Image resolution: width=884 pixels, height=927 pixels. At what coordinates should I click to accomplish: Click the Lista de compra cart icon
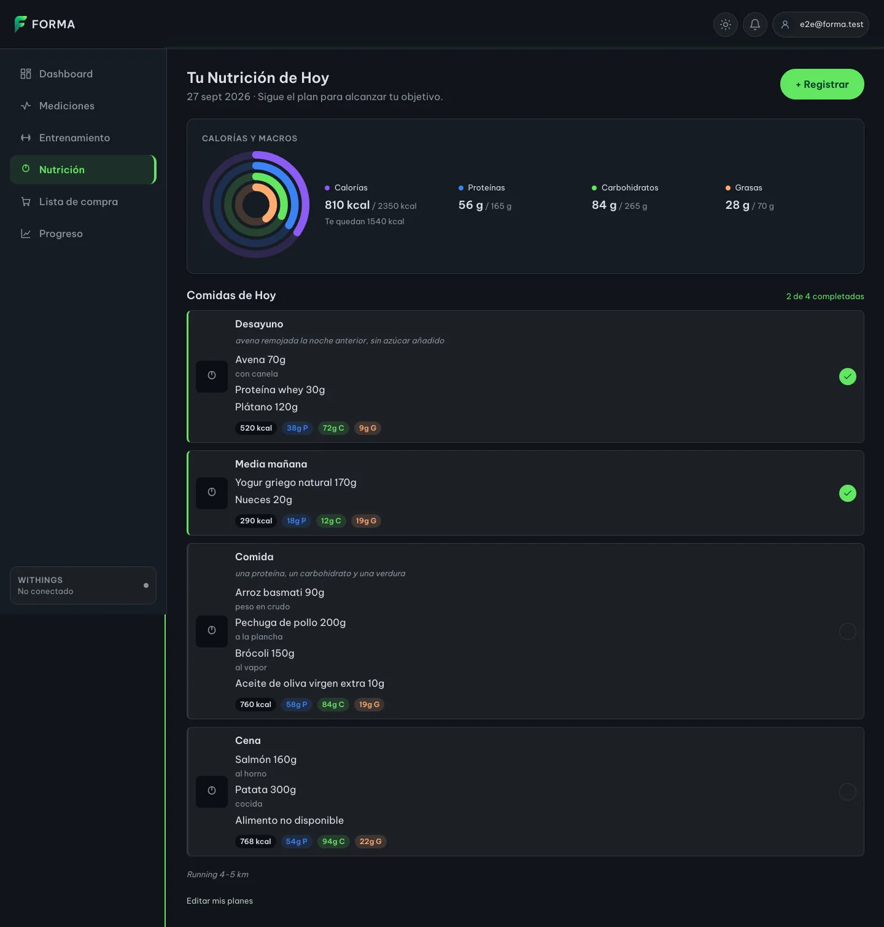tap(26, 201)
